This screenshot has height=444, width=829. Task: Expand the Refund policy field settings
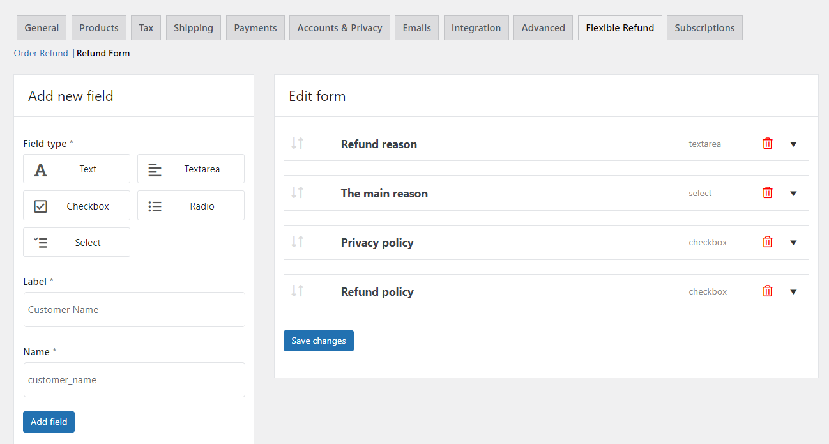point(793,292)
